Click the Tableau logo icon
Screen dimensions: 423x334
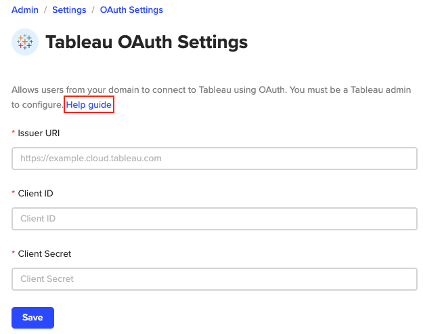25,43
